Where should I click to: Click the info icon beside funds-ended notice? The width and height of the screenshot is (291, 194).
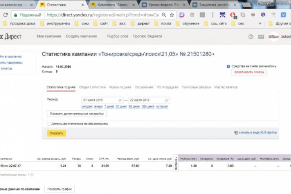(x=228, y=66)
